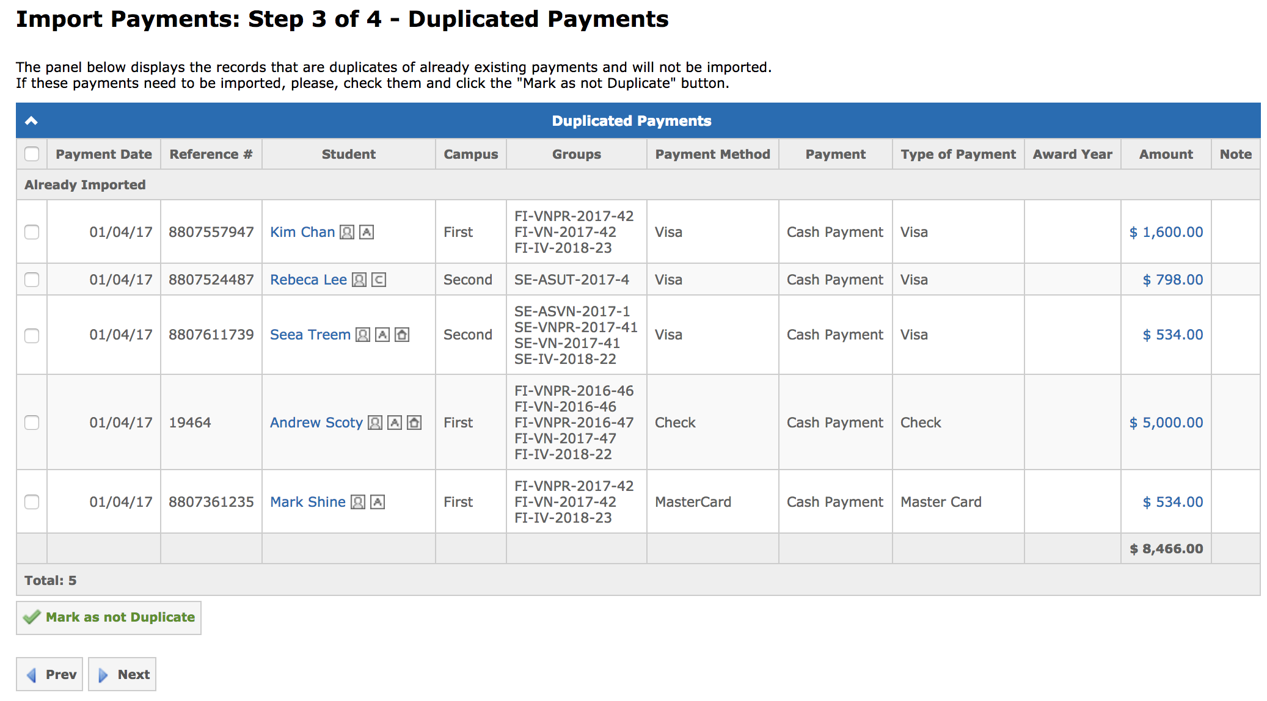Click the 'A' icon next to Seea Treem
This screenshot has width=1267, height=701.
click(x=382, y=335)
